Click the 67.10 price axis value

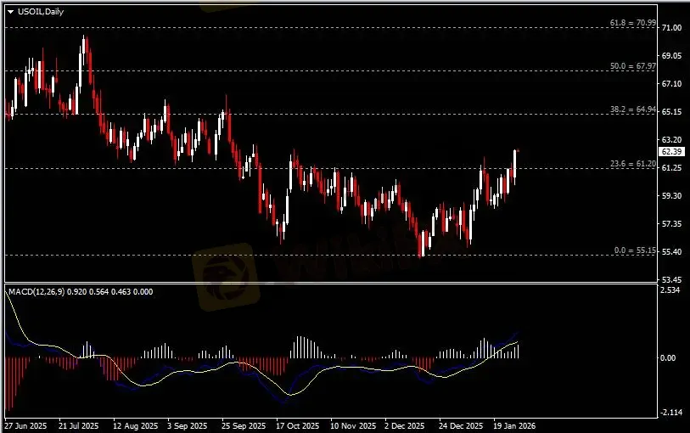click(x=671, y=83)
